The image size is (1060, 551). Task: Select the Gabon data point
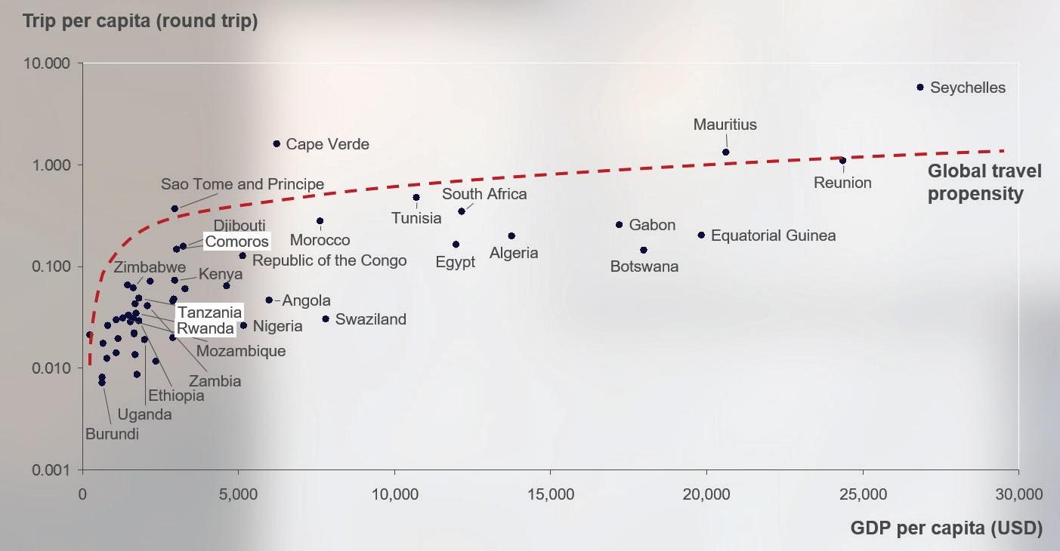point(619,225)
